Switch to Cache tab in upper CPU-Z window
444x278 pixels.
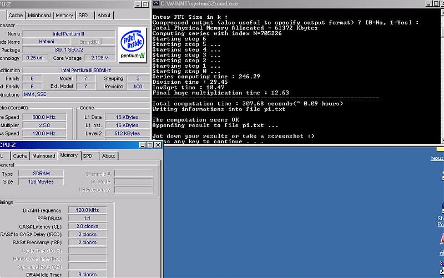tap(16, 16)
